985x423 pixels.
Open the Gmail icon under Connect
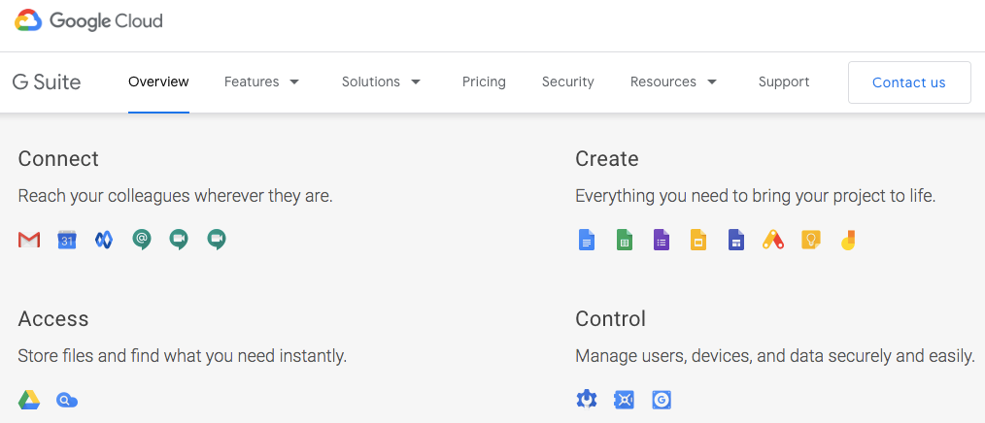[29, 240]
